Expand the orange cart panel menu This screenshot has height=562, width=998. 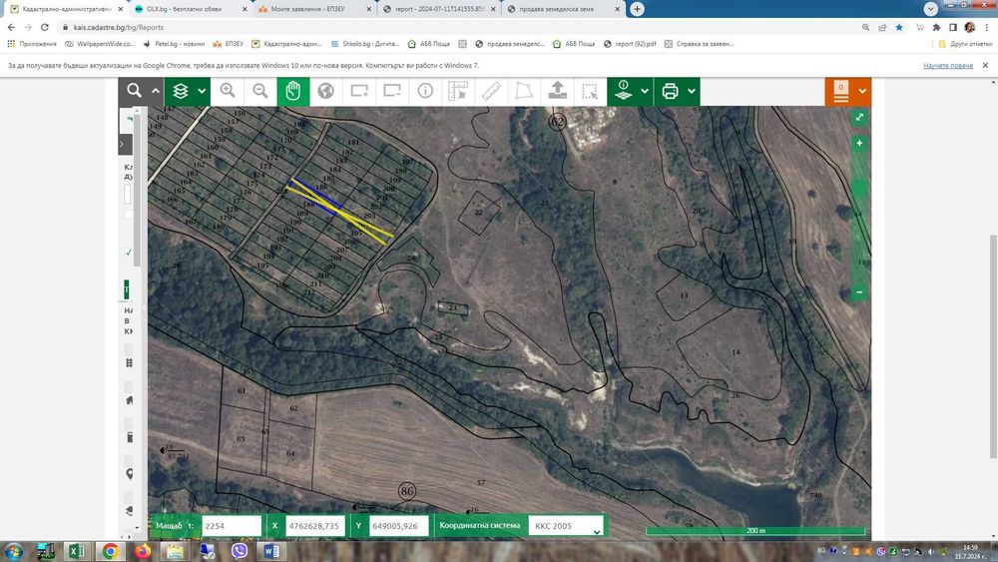click(862, 91)
